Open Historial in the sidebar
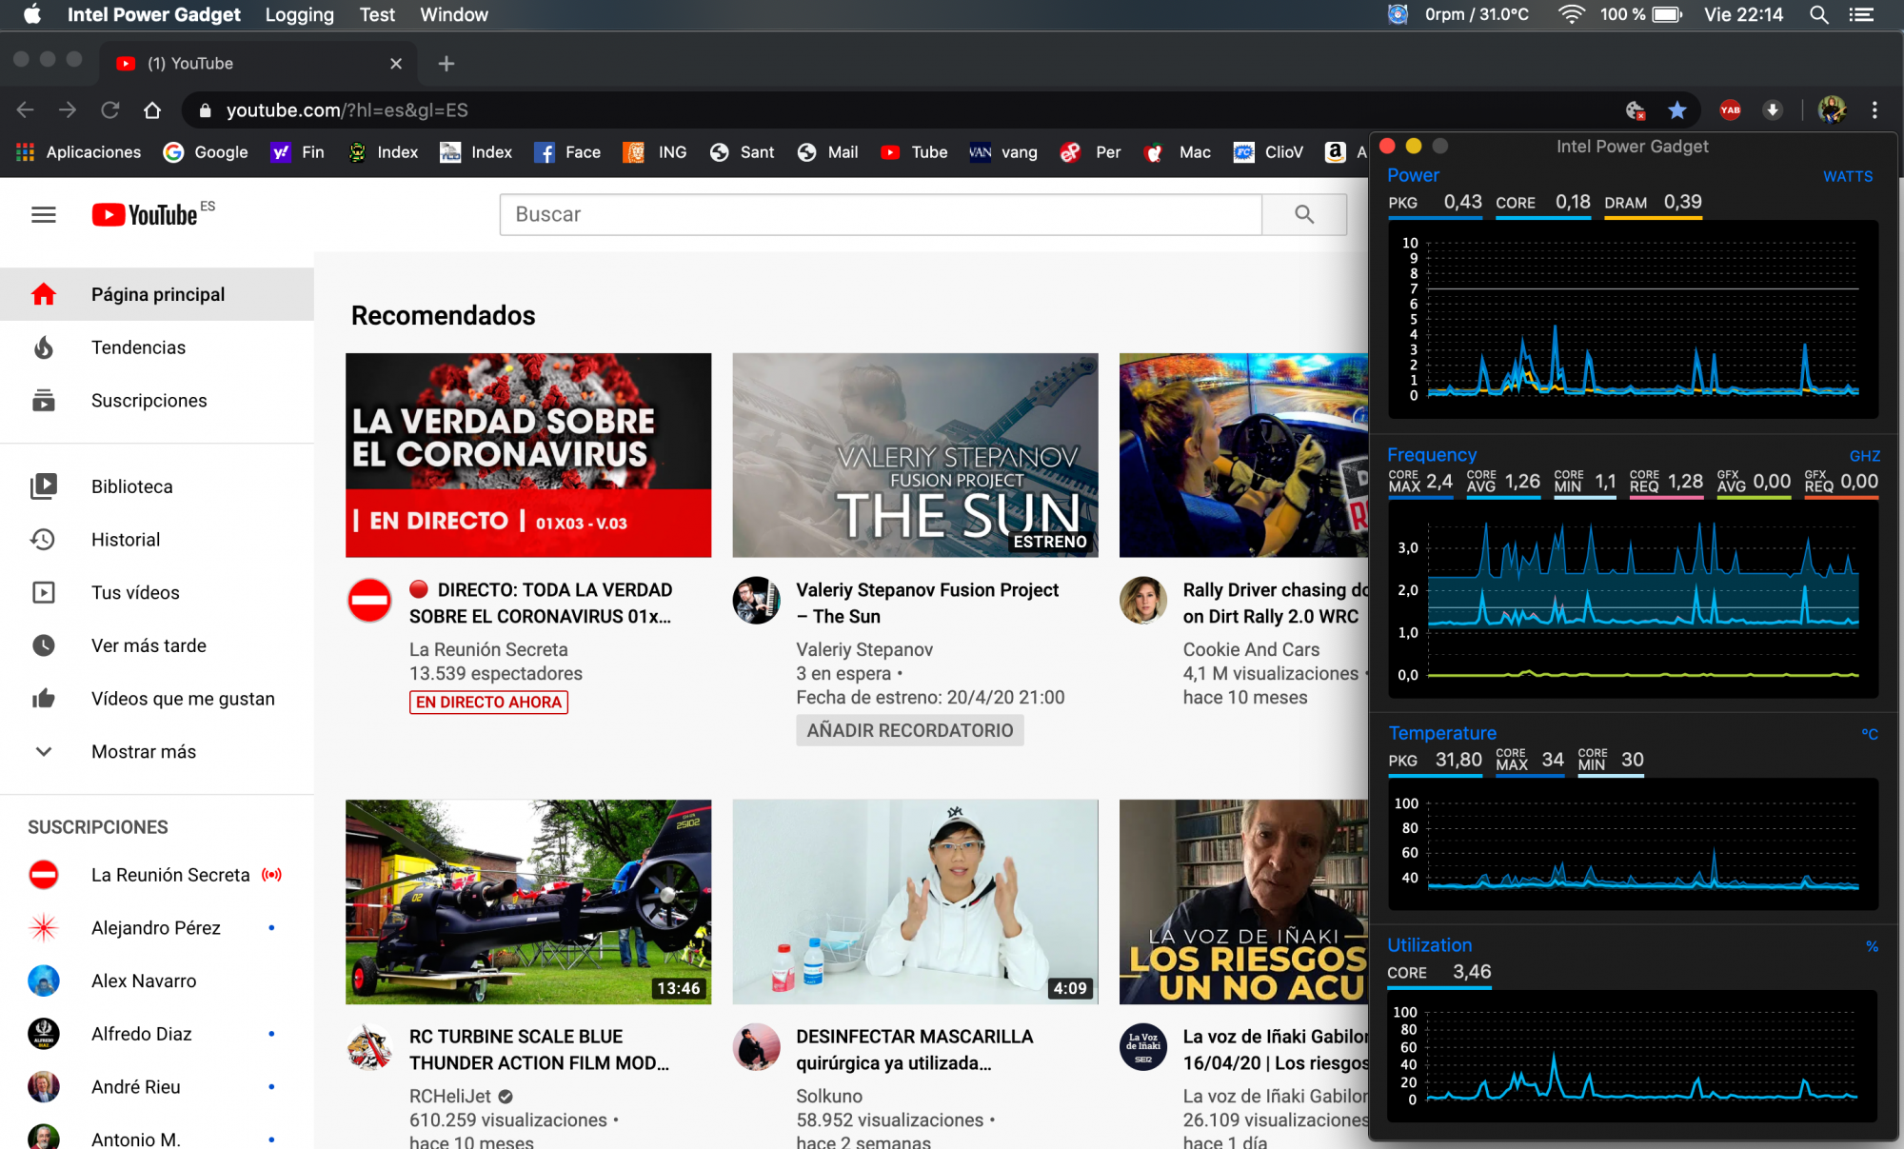1904x1149 pixels. pyautogui.click(x=157, y=540)
